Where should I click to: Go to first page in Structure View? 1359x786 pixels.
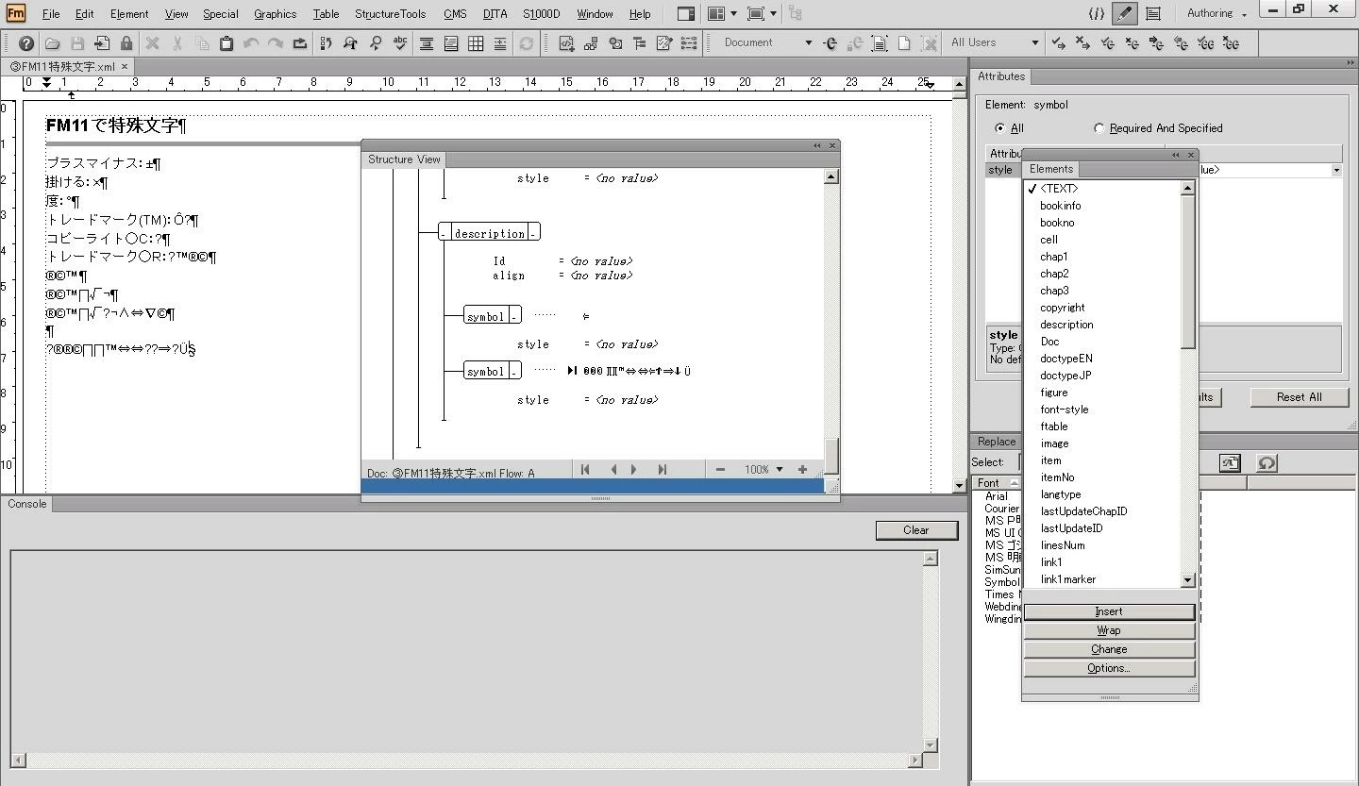pyautogui.click(x=585, y=470)
